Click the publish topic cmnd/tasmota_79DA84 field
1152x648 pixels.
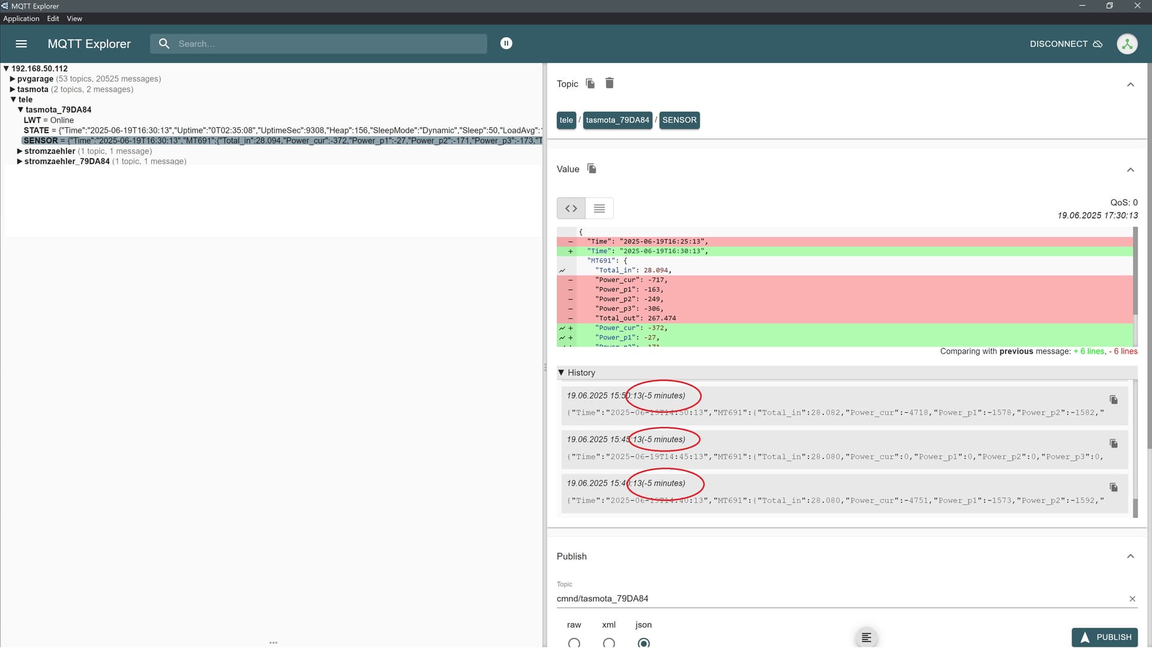840,599
